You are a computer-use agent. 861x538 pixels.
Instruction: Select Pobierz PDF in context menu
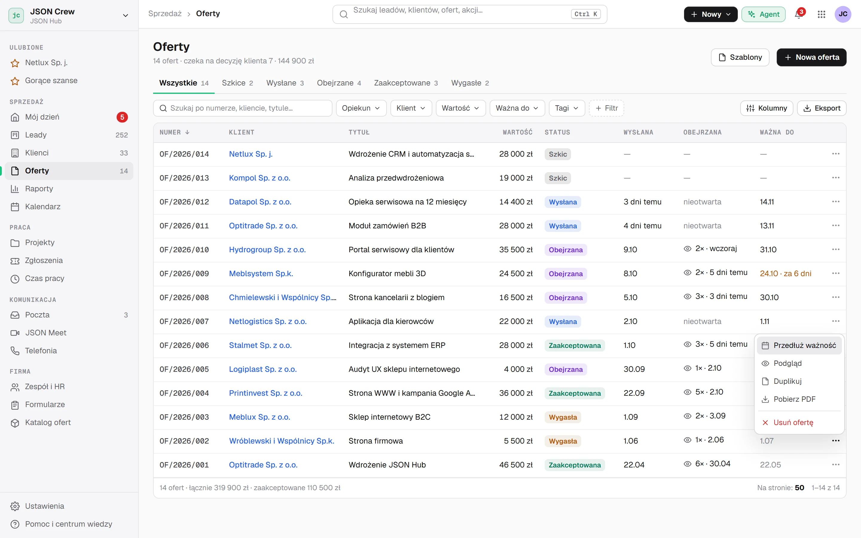(x=799, y=399)
